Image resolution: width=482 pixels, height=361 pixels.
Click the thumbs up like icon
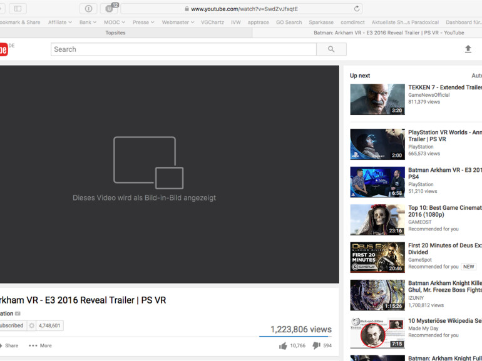283,345
